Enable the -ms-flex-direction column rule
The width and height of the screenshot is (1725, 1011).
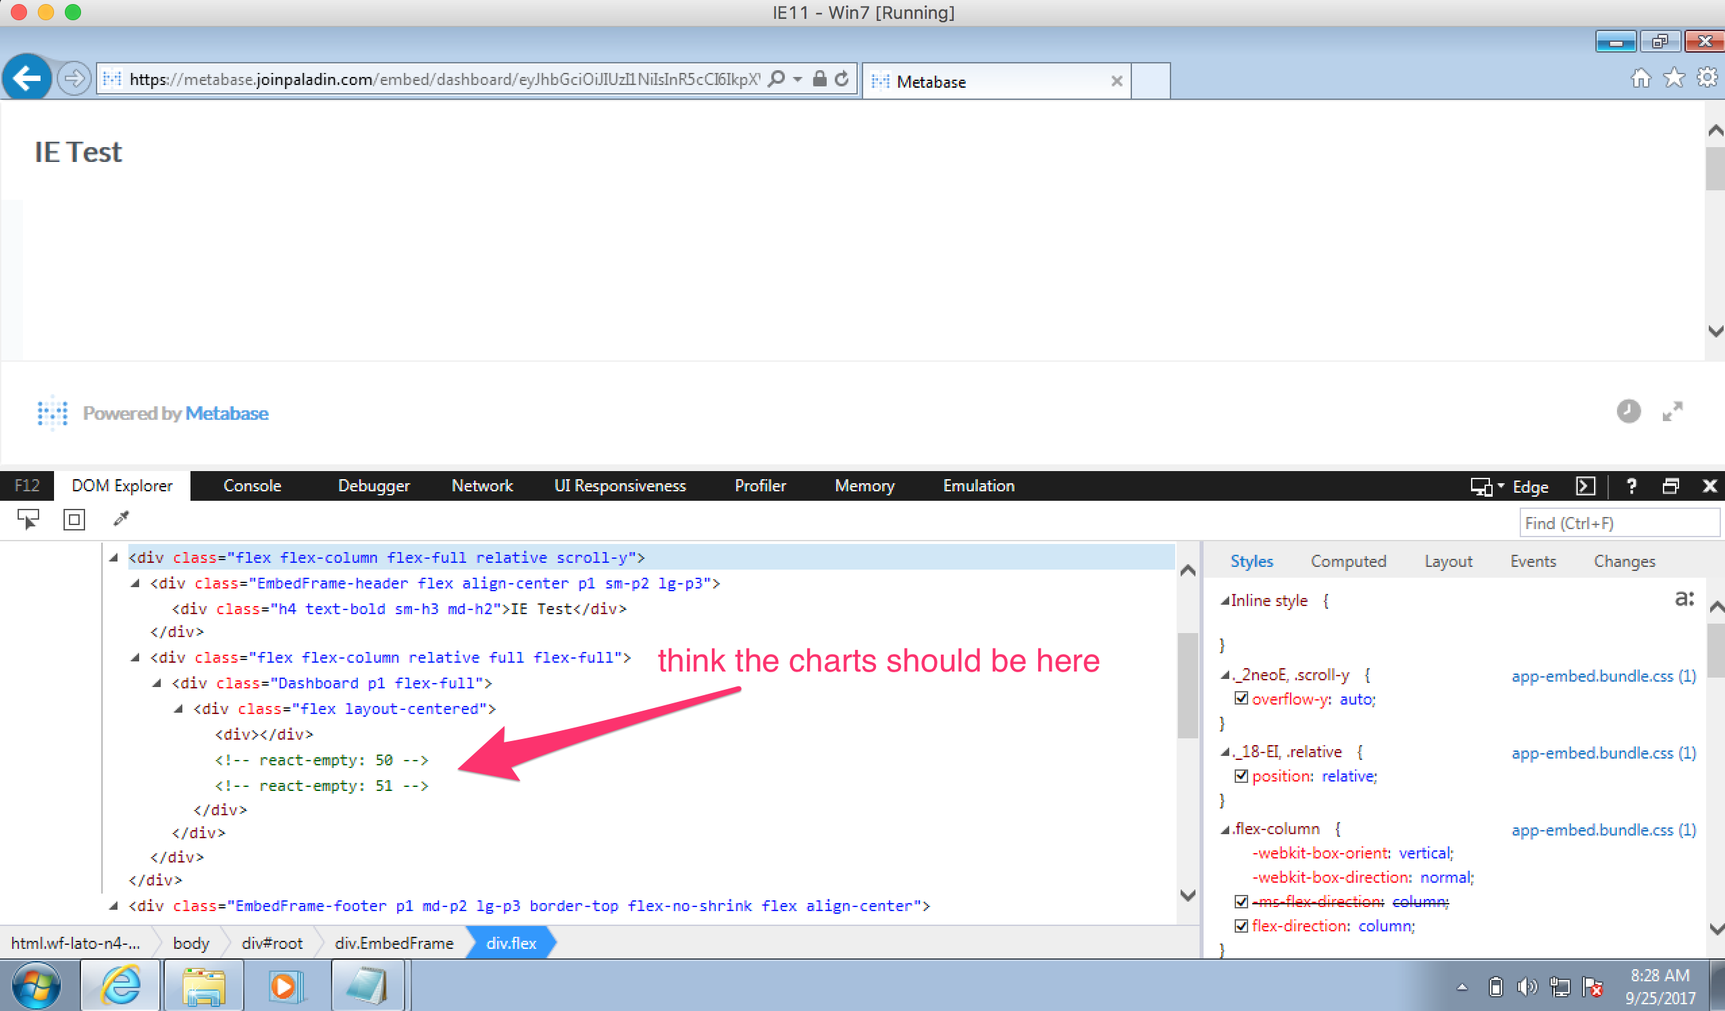pos(1242,902)
